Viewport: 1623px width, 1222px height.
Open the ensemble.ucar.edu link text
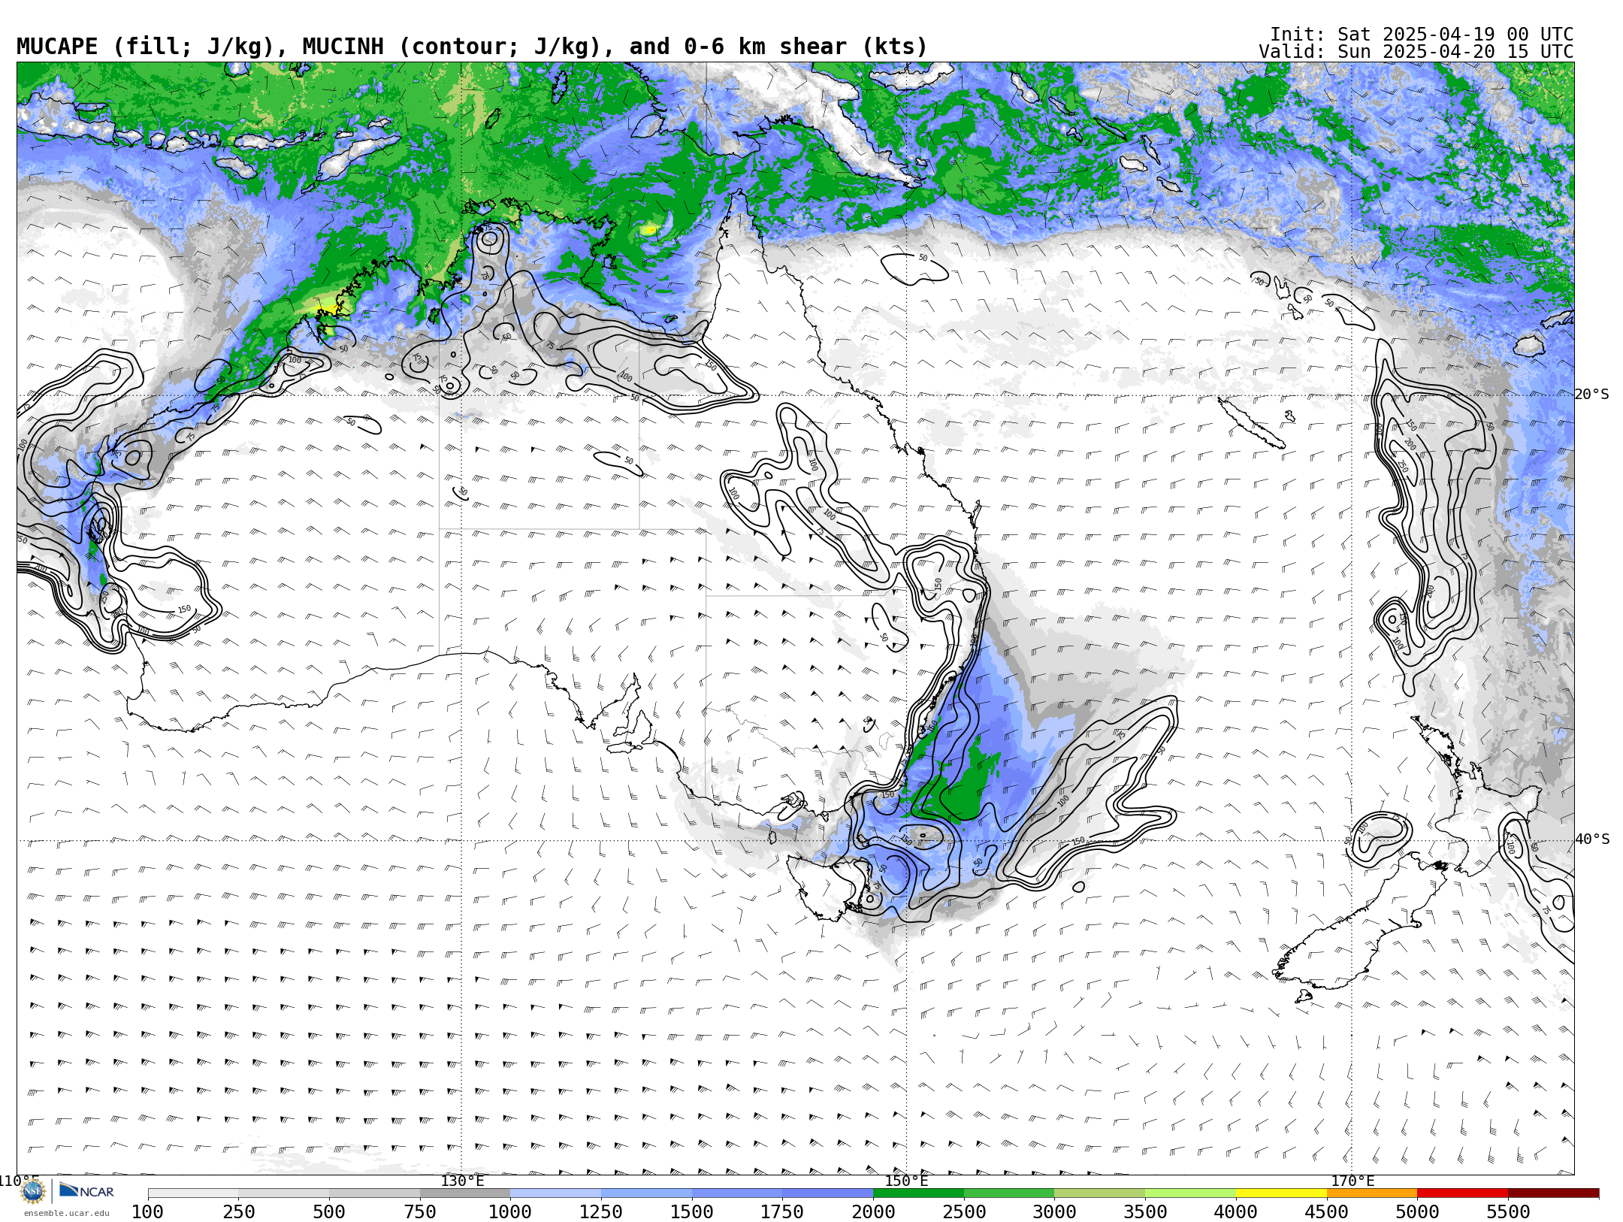pyautogui.click(x=66, y=1213)
